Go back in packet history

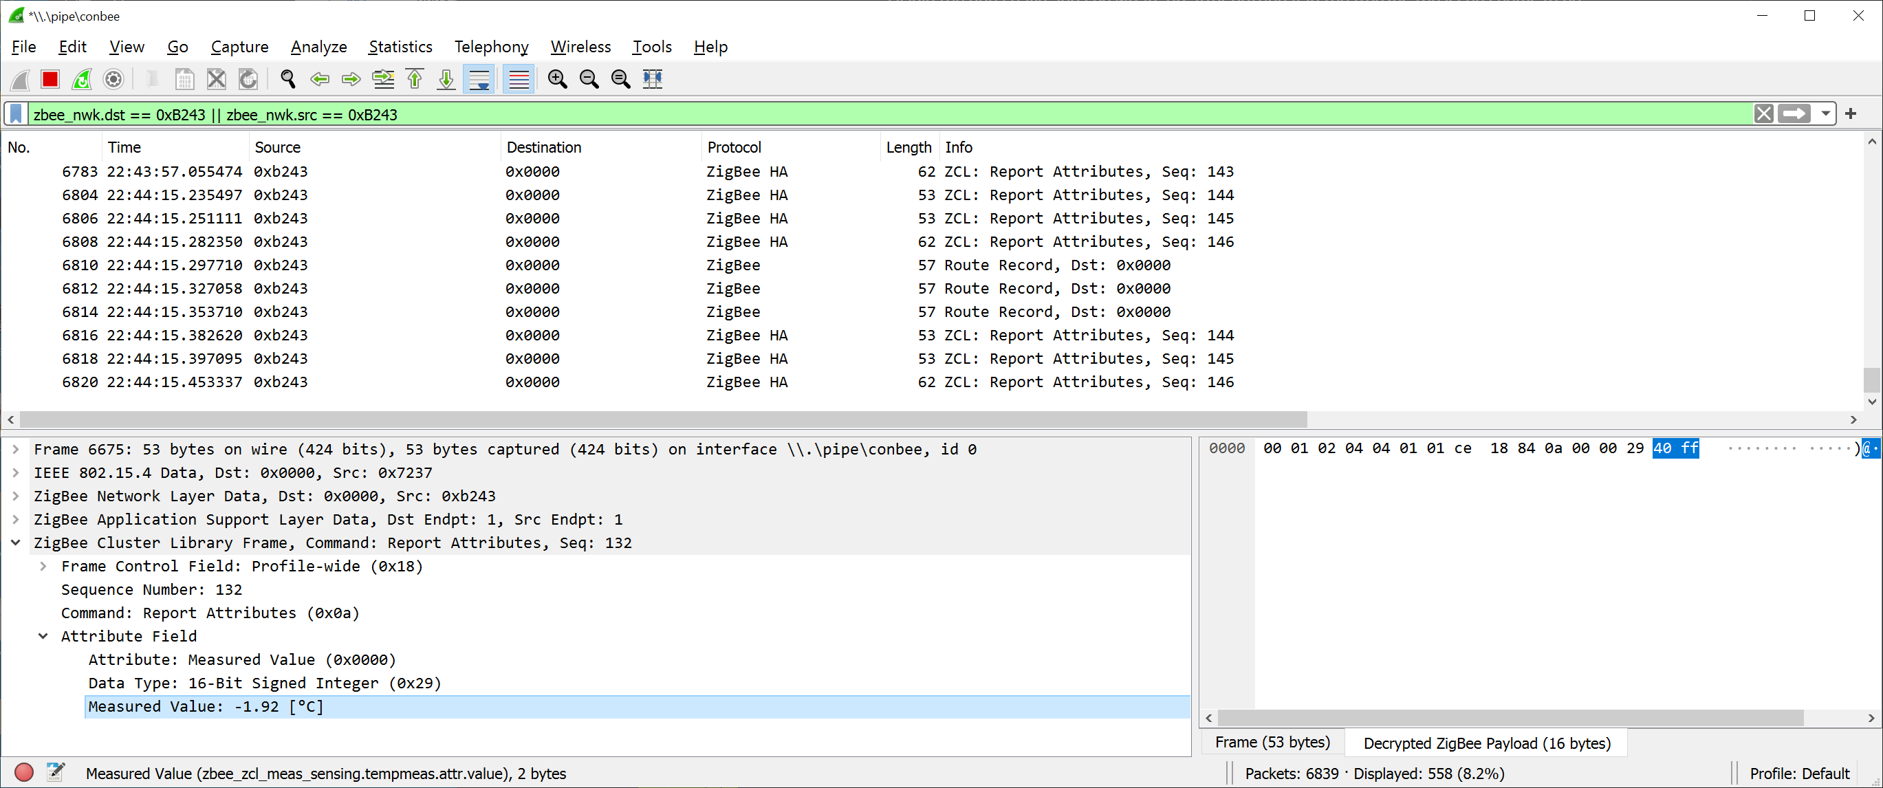pos(319,79)
